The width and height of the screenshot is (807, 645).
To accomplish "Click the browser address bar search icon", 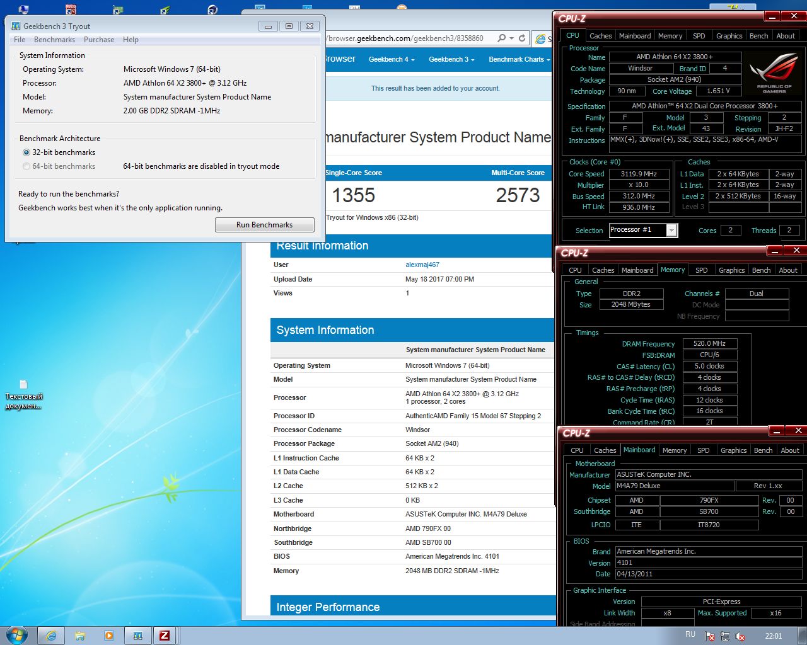I will tap(501, 38).
